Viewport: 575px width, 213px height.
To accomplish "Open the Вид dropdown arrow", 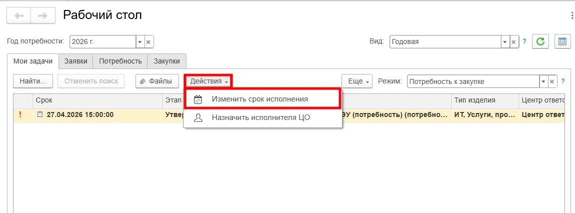I will [505, 42].
